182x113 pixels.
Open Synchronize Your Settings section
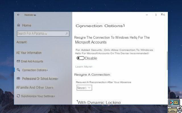tap(38, 96)
